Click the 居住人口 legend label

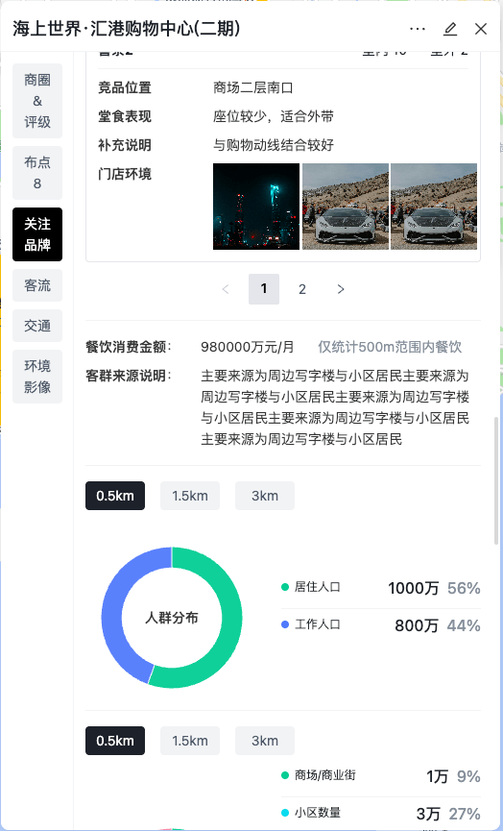(317, 587)
